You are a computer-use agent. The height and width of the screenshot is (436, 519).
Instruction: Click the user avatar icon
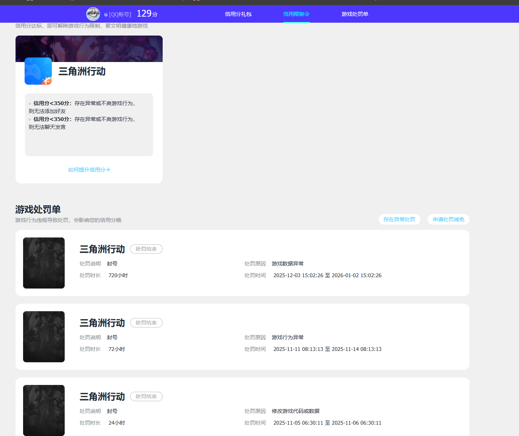[x=92, y=14]
